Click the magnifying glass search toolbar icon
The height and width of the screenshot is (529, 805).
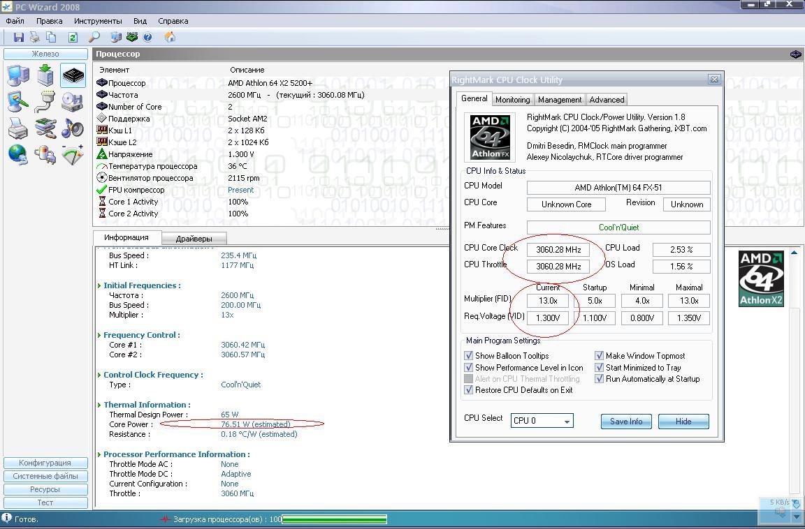(x=94, y=37)
